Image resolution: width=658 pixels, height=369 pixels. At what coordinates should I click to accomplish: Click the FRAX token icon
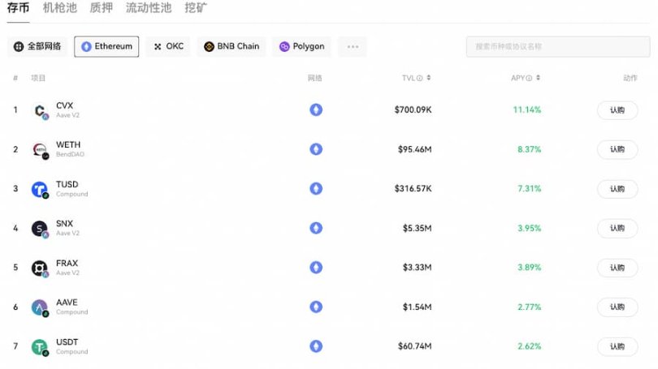click(40, 268)
